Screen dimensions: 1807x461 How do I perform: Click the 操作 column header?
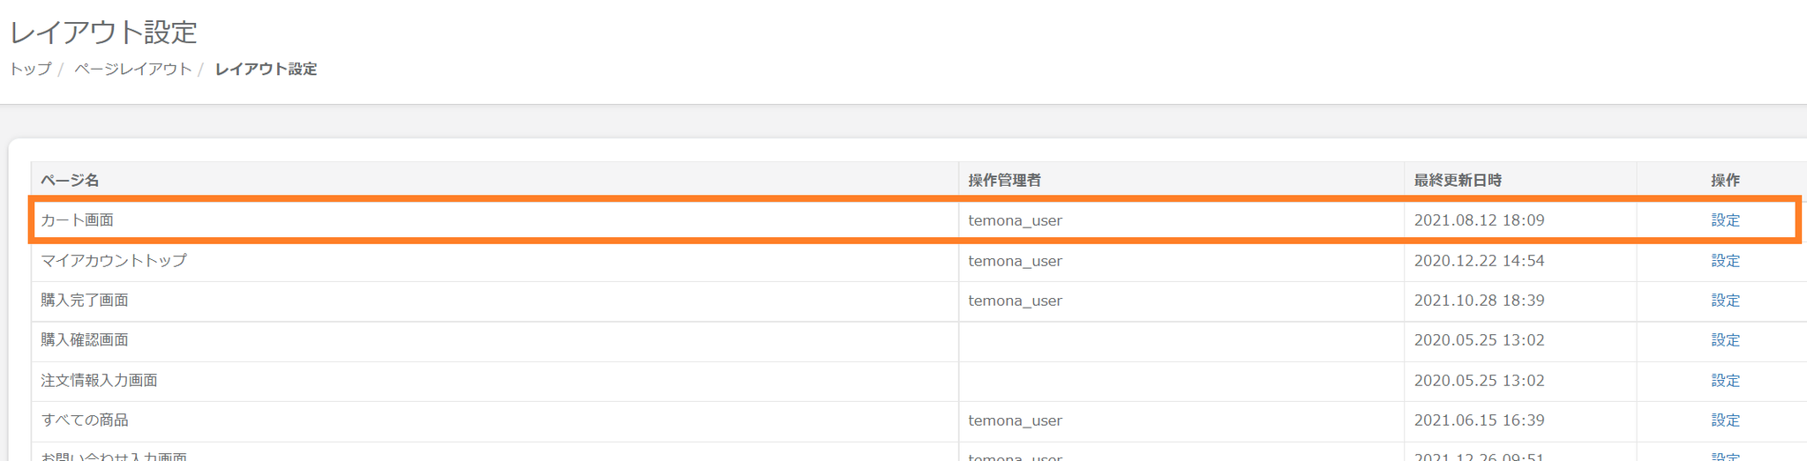point(1725,180)
